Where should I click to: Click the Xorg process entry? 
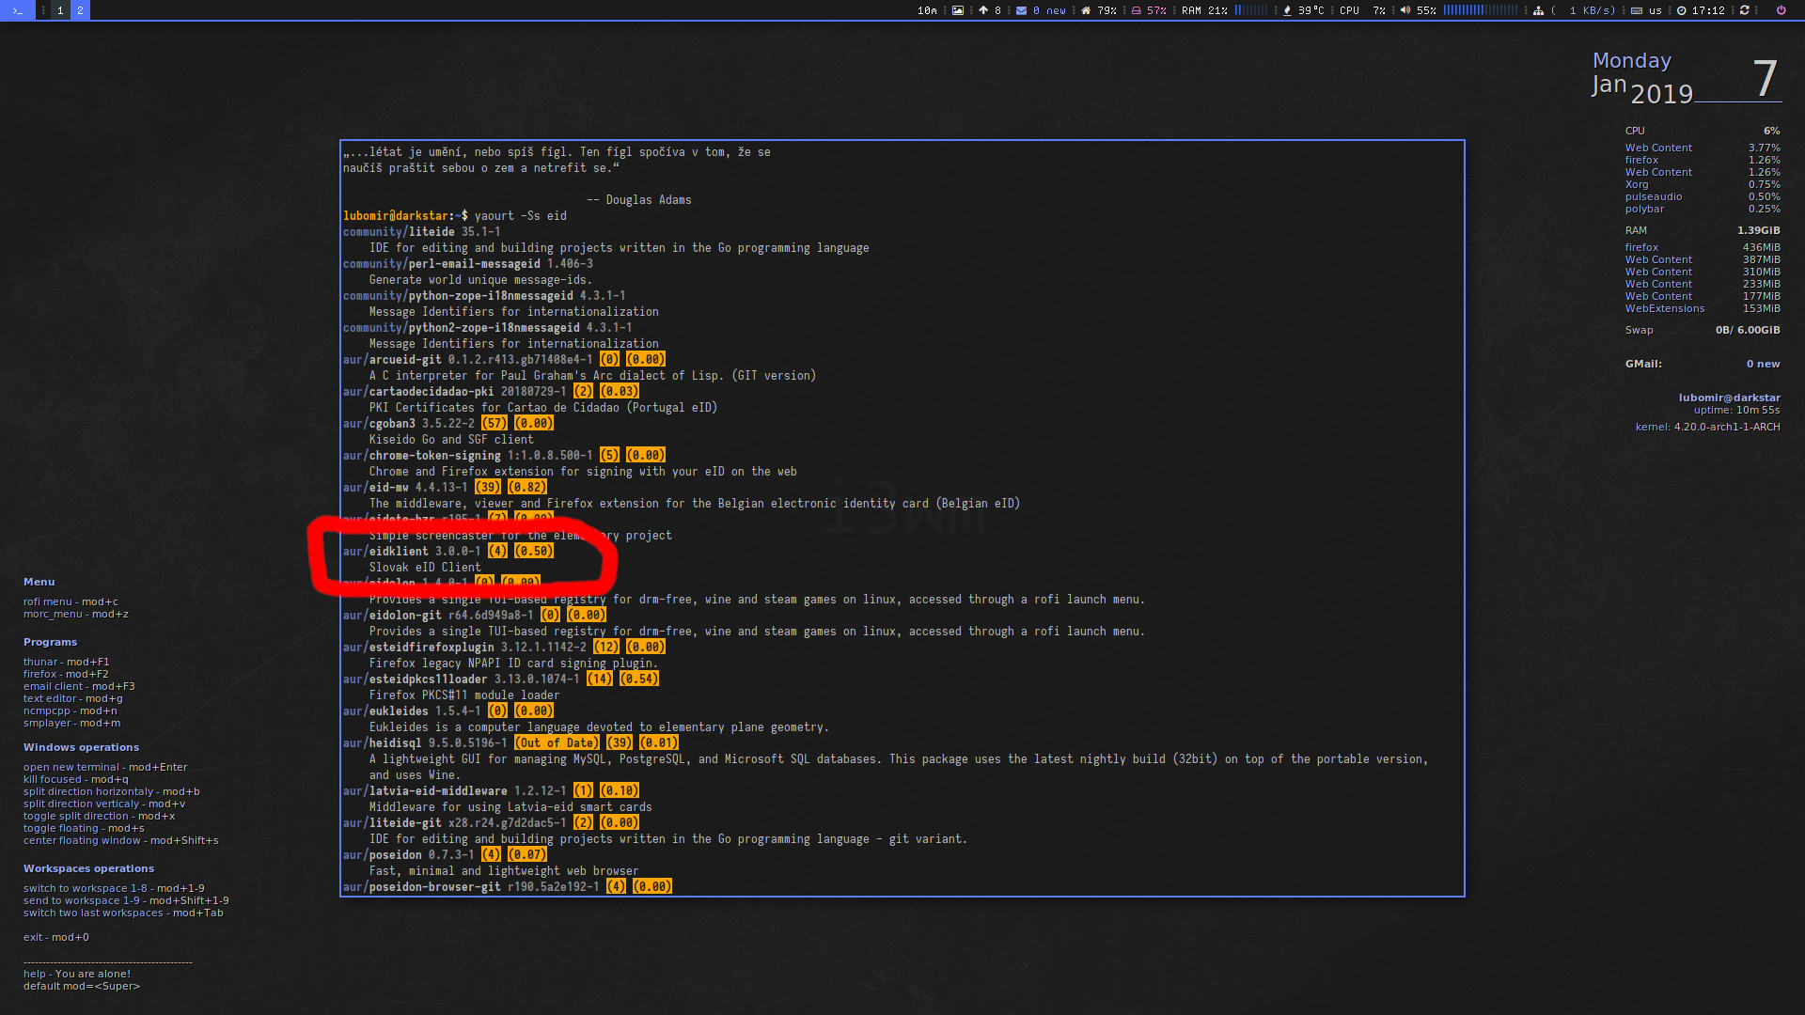click(1703, 185)
